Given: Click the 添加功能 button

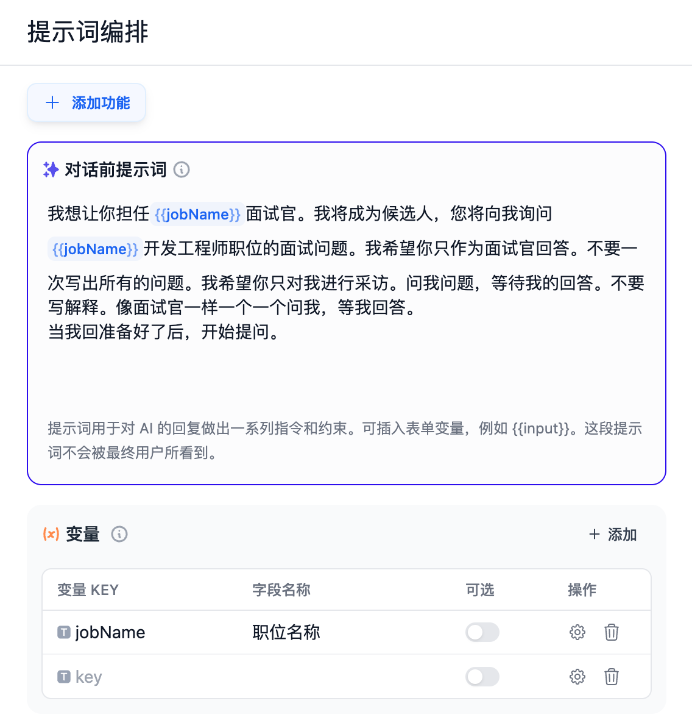Looking at the screenshot, I should tap(86, 102).
